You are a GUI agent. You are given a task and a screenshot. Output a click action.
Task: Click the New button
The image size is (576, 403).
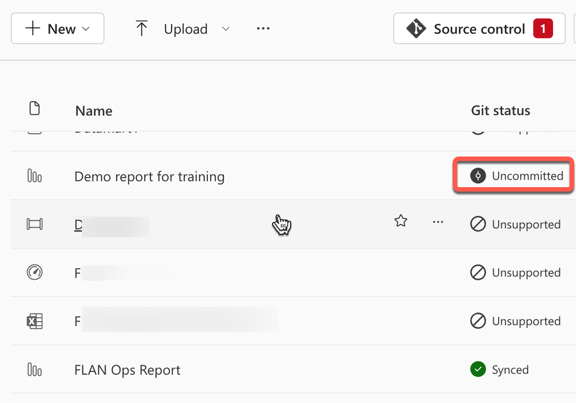57,28
